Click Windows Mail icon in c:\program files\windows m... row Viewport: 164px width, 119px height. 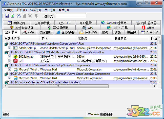click(x=15, y=69)
